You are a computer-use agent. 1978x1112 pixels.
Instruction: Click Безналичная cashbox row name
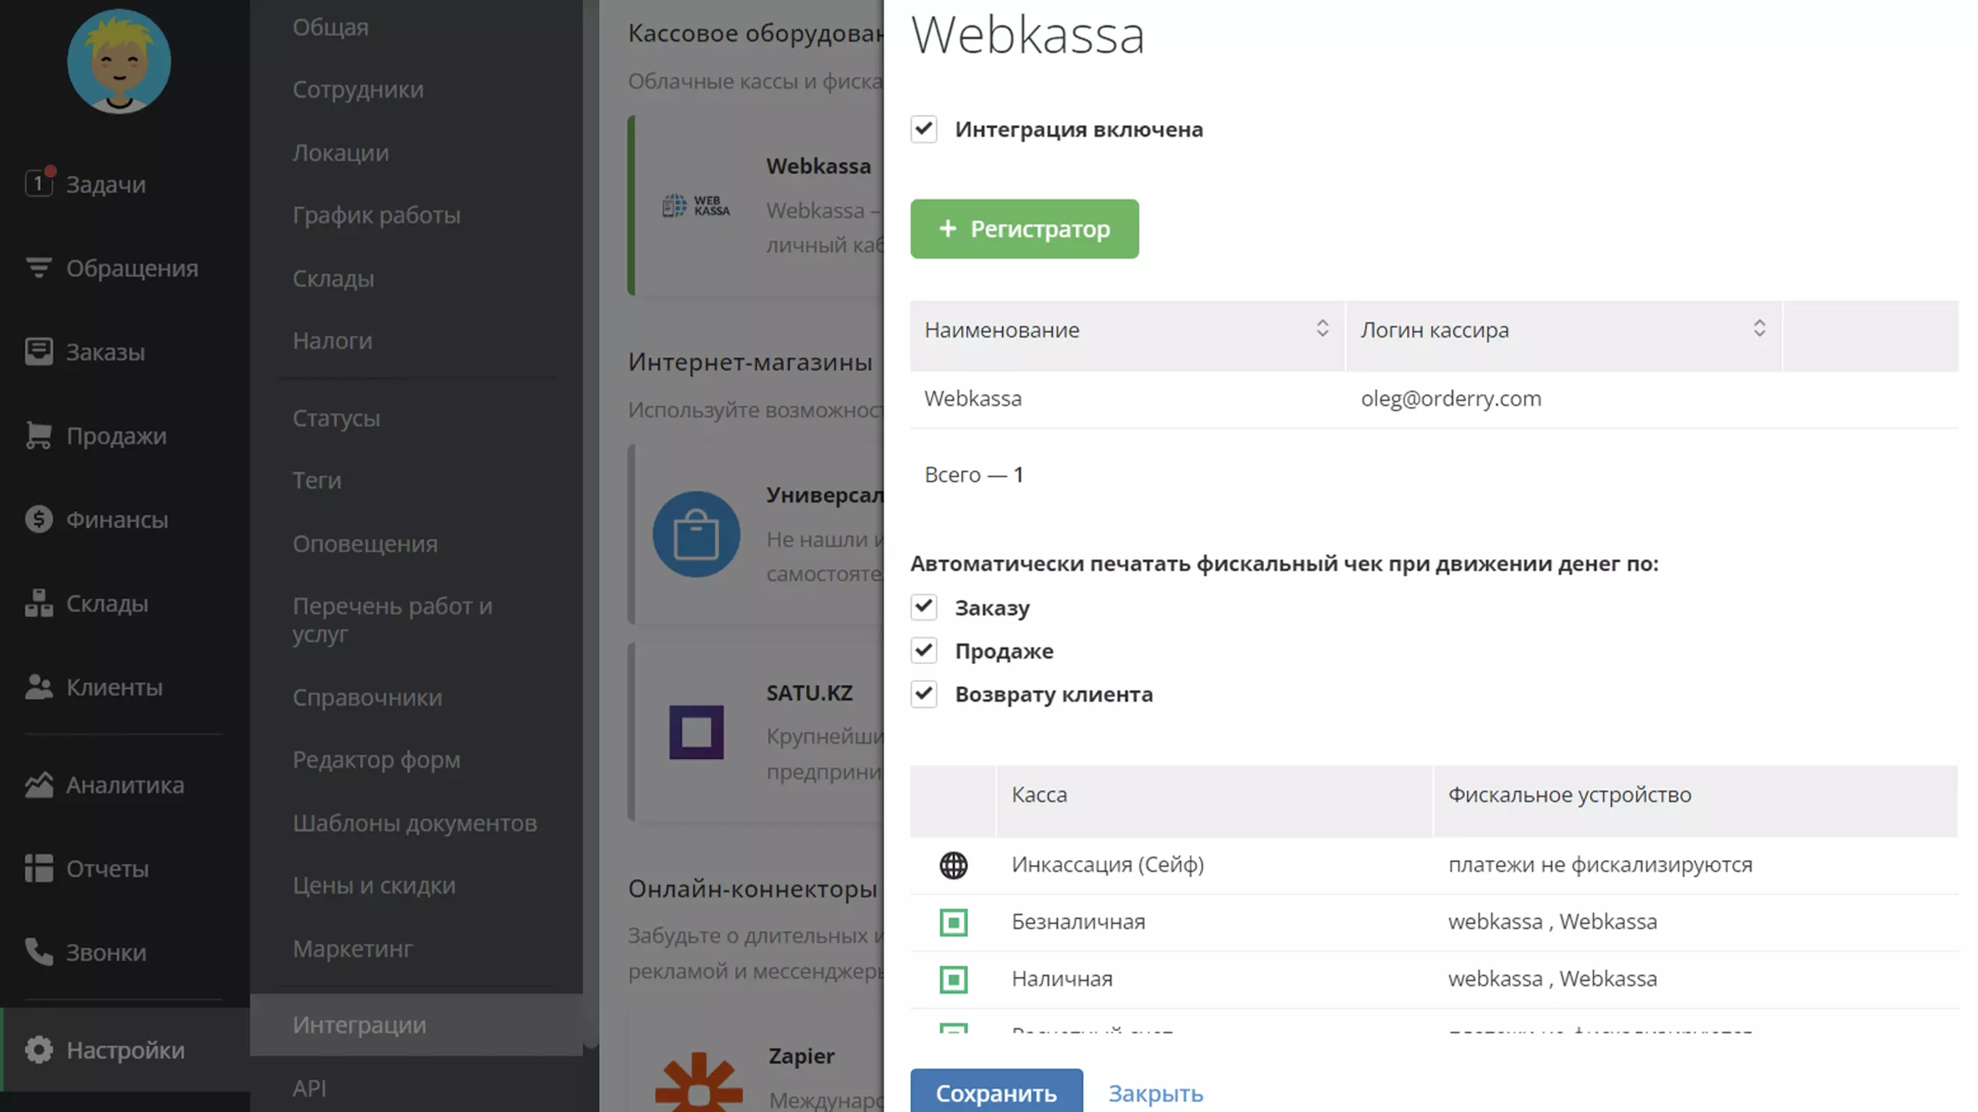coord(1079,922)
